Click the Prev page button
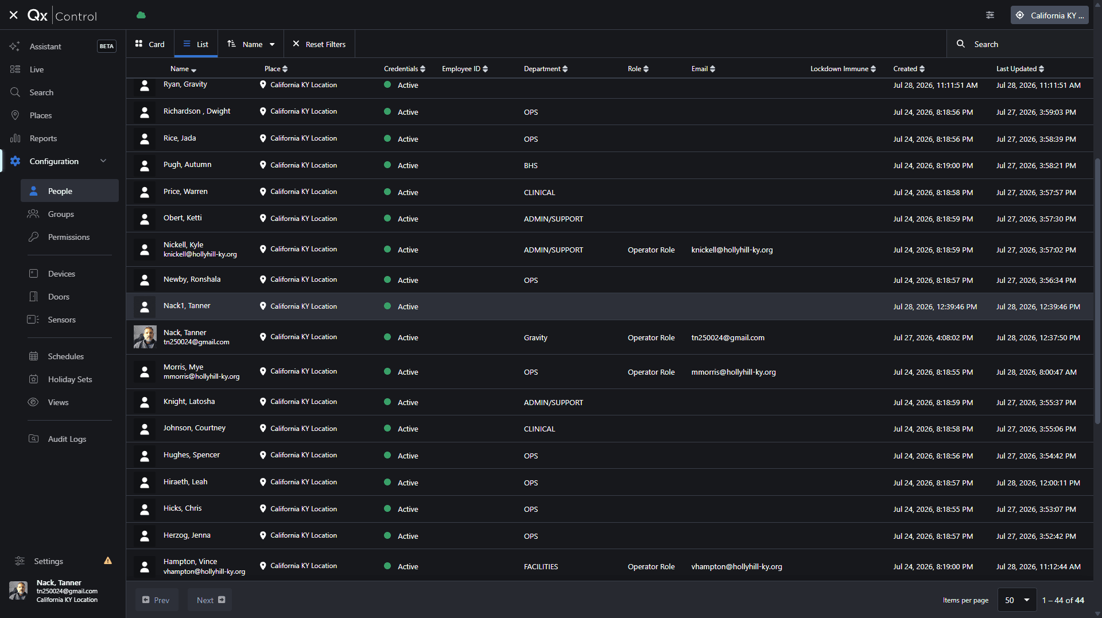Viewport: 1102px width, 618px height. click(156, 600)
